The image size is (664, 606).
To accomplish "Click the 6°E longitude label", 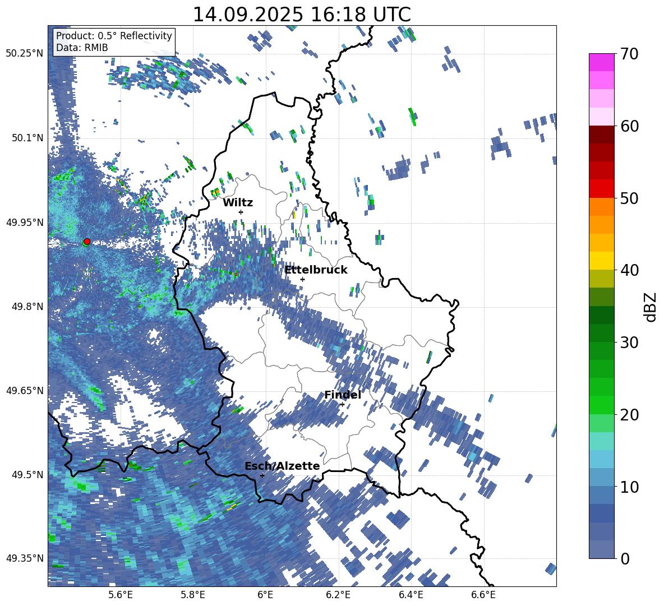I will click(265, 595).
